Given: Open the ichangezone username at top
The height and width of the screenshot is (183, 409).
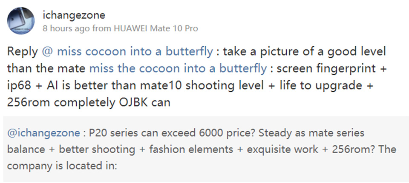Looking at the screenshot, I should pyautogui.click(x=74, y=16).
